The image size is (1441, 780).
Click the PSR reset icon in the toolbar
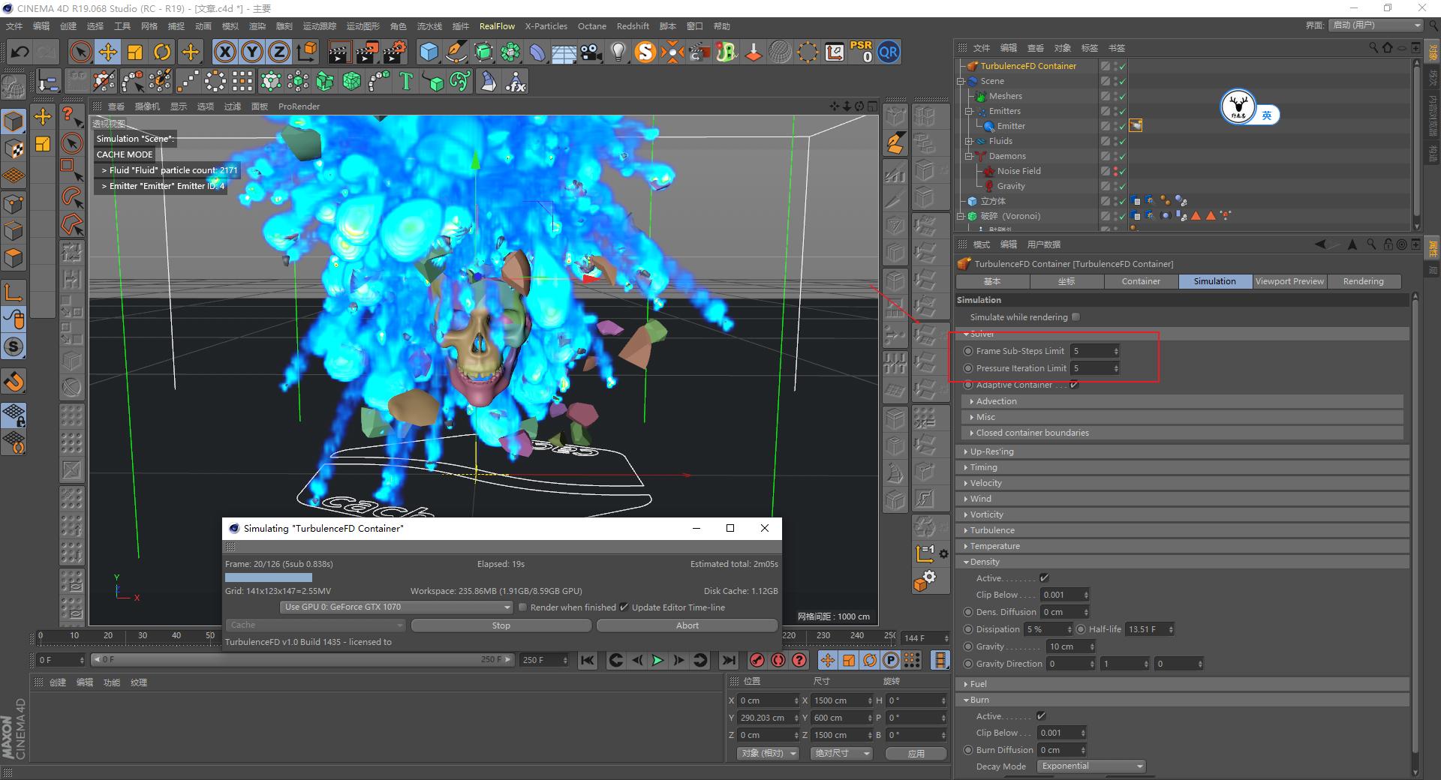point(862,52)
